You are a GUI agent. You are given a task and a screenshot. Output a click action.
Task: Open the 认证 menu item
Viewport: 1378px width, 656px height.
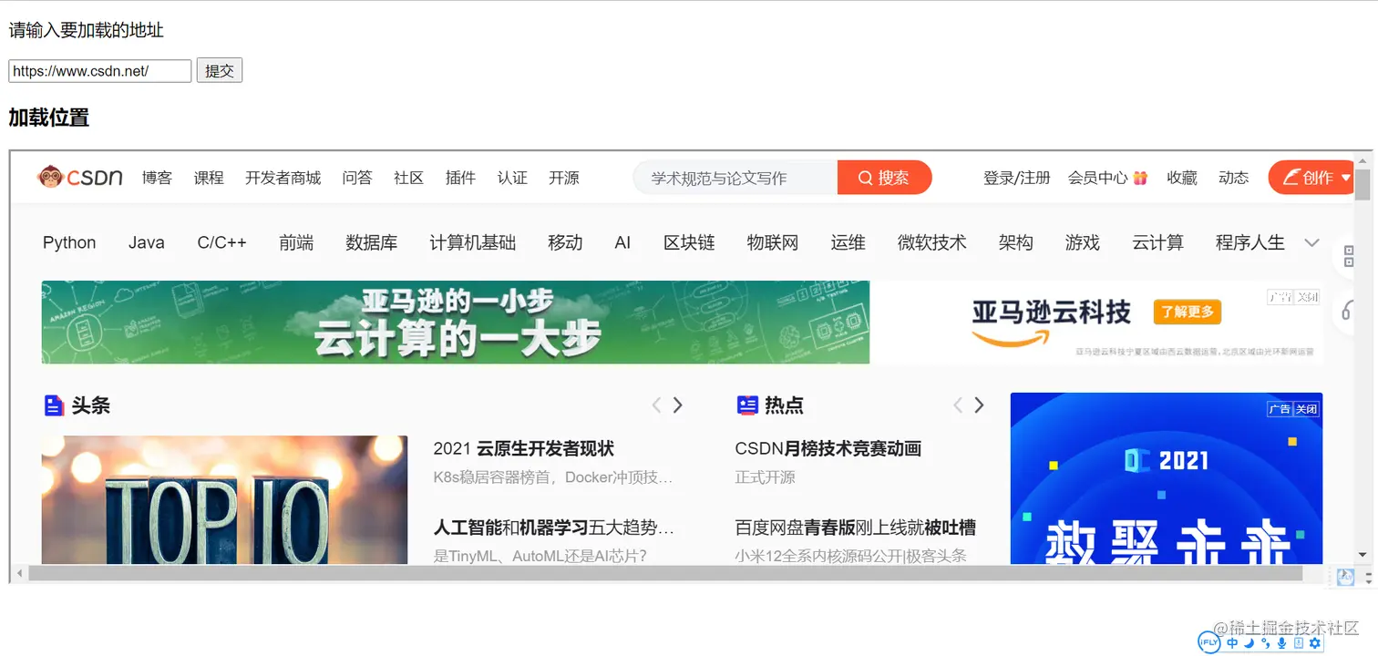[512, 178]
